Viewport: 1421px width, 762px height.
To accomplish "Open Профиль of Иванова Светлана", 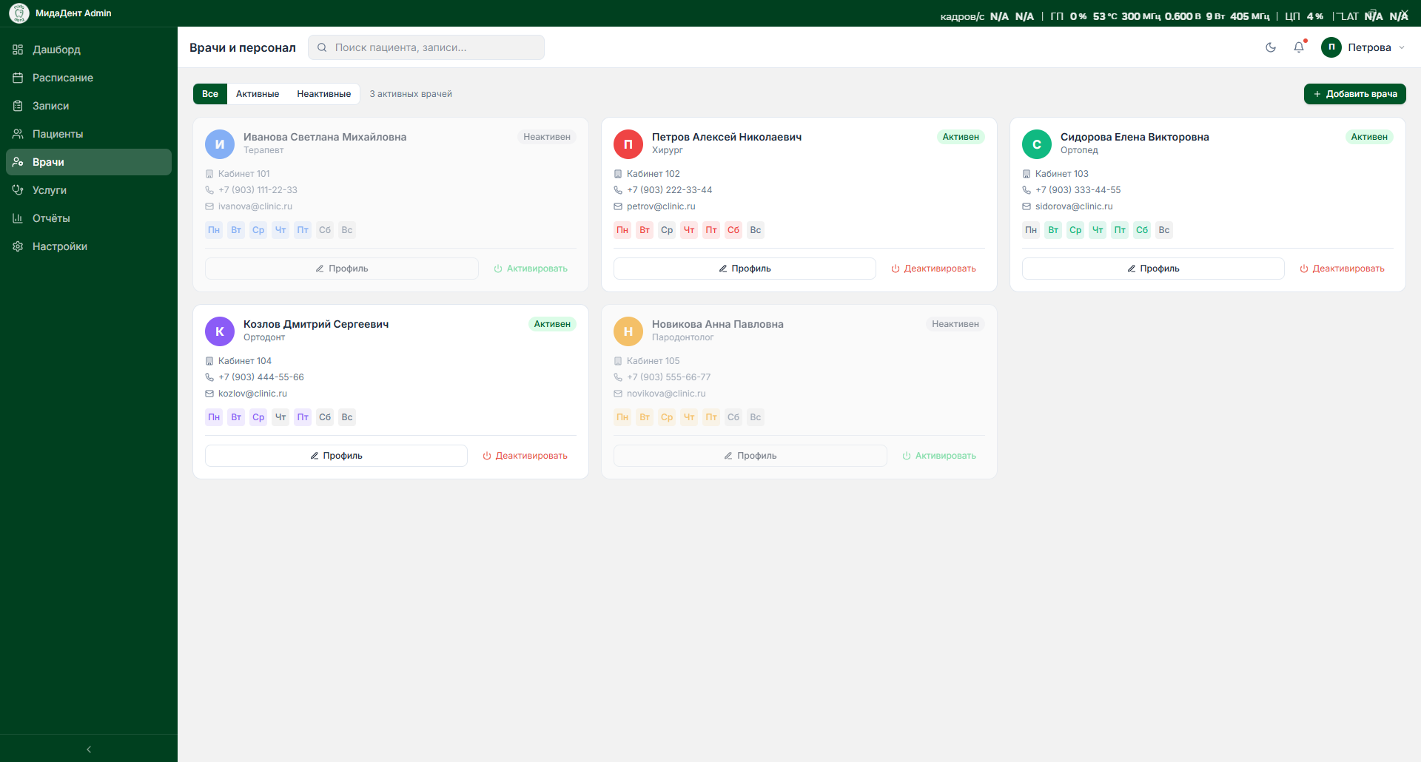I will [x=342, y=269].
